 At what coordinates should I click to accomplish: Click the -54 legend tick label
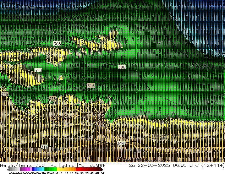pos(12,173)
